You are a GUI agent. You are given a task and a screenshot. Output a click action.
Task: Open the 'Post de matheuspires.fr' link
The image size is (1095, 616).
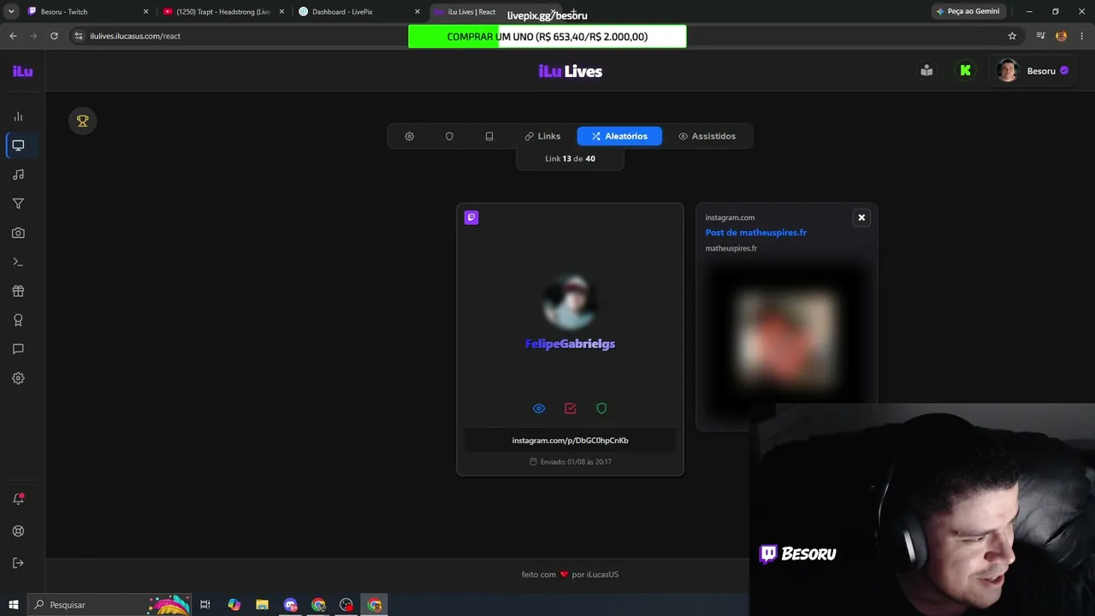click(x=756, y=233)
